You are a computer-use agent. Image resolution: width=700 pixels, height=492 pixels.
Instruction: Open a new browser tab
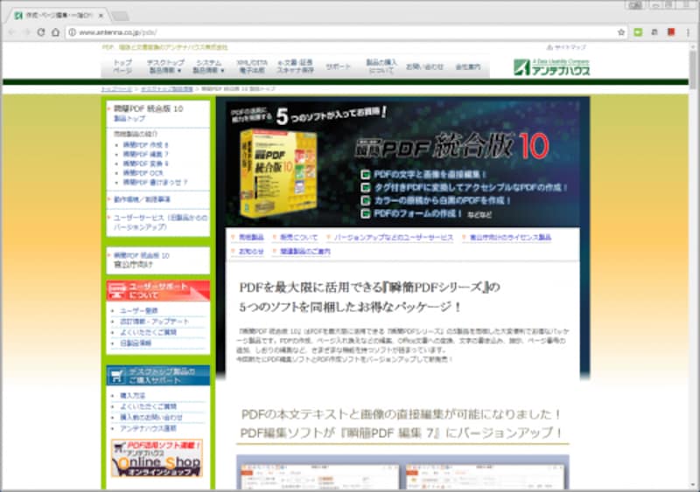click(x=120, y=16)
